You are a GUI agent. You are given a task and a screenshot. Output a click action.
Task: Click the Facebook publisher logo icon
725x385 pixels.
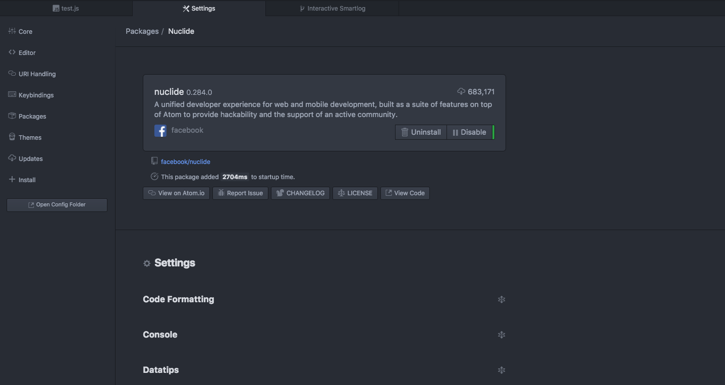click(160, 130)
